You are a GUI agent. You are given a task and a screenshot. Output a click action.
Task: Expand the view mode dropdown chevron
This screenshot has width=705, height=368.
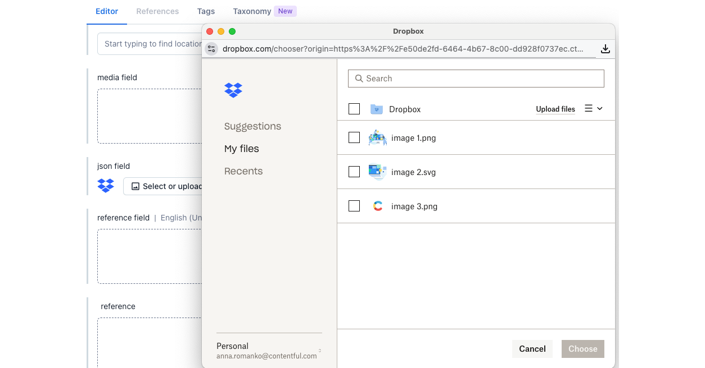(599, 109)
